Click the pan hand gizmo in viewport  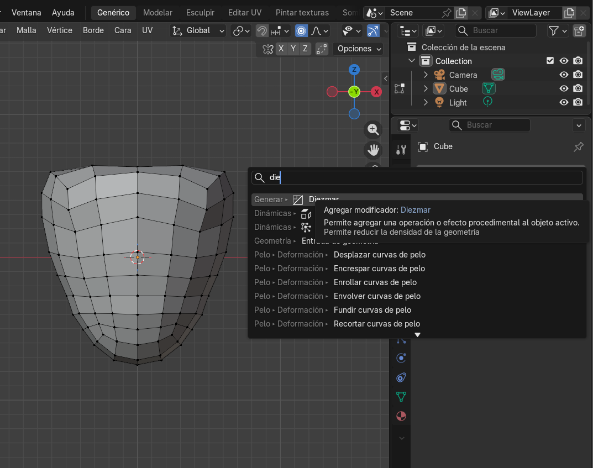tap(373, 150)
